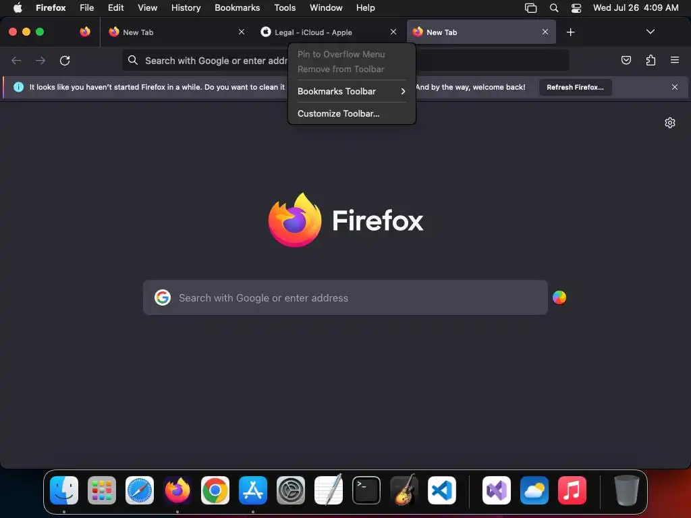Open macOS Control Center in menu bar

(576, 8)
